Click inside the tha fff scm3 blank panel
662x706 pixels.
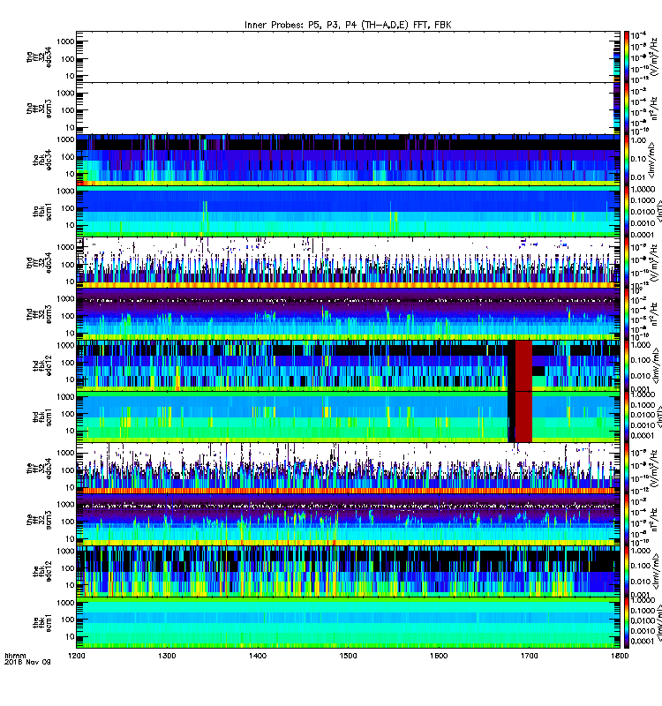348,108
